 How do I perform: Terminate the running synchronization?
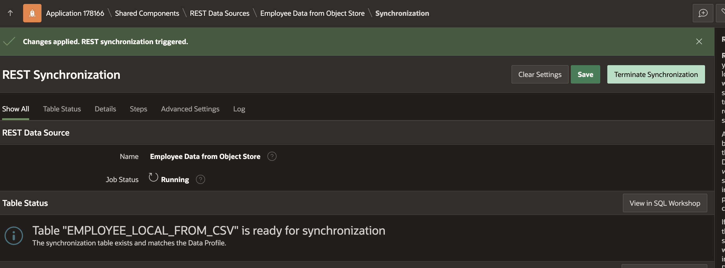656,74
